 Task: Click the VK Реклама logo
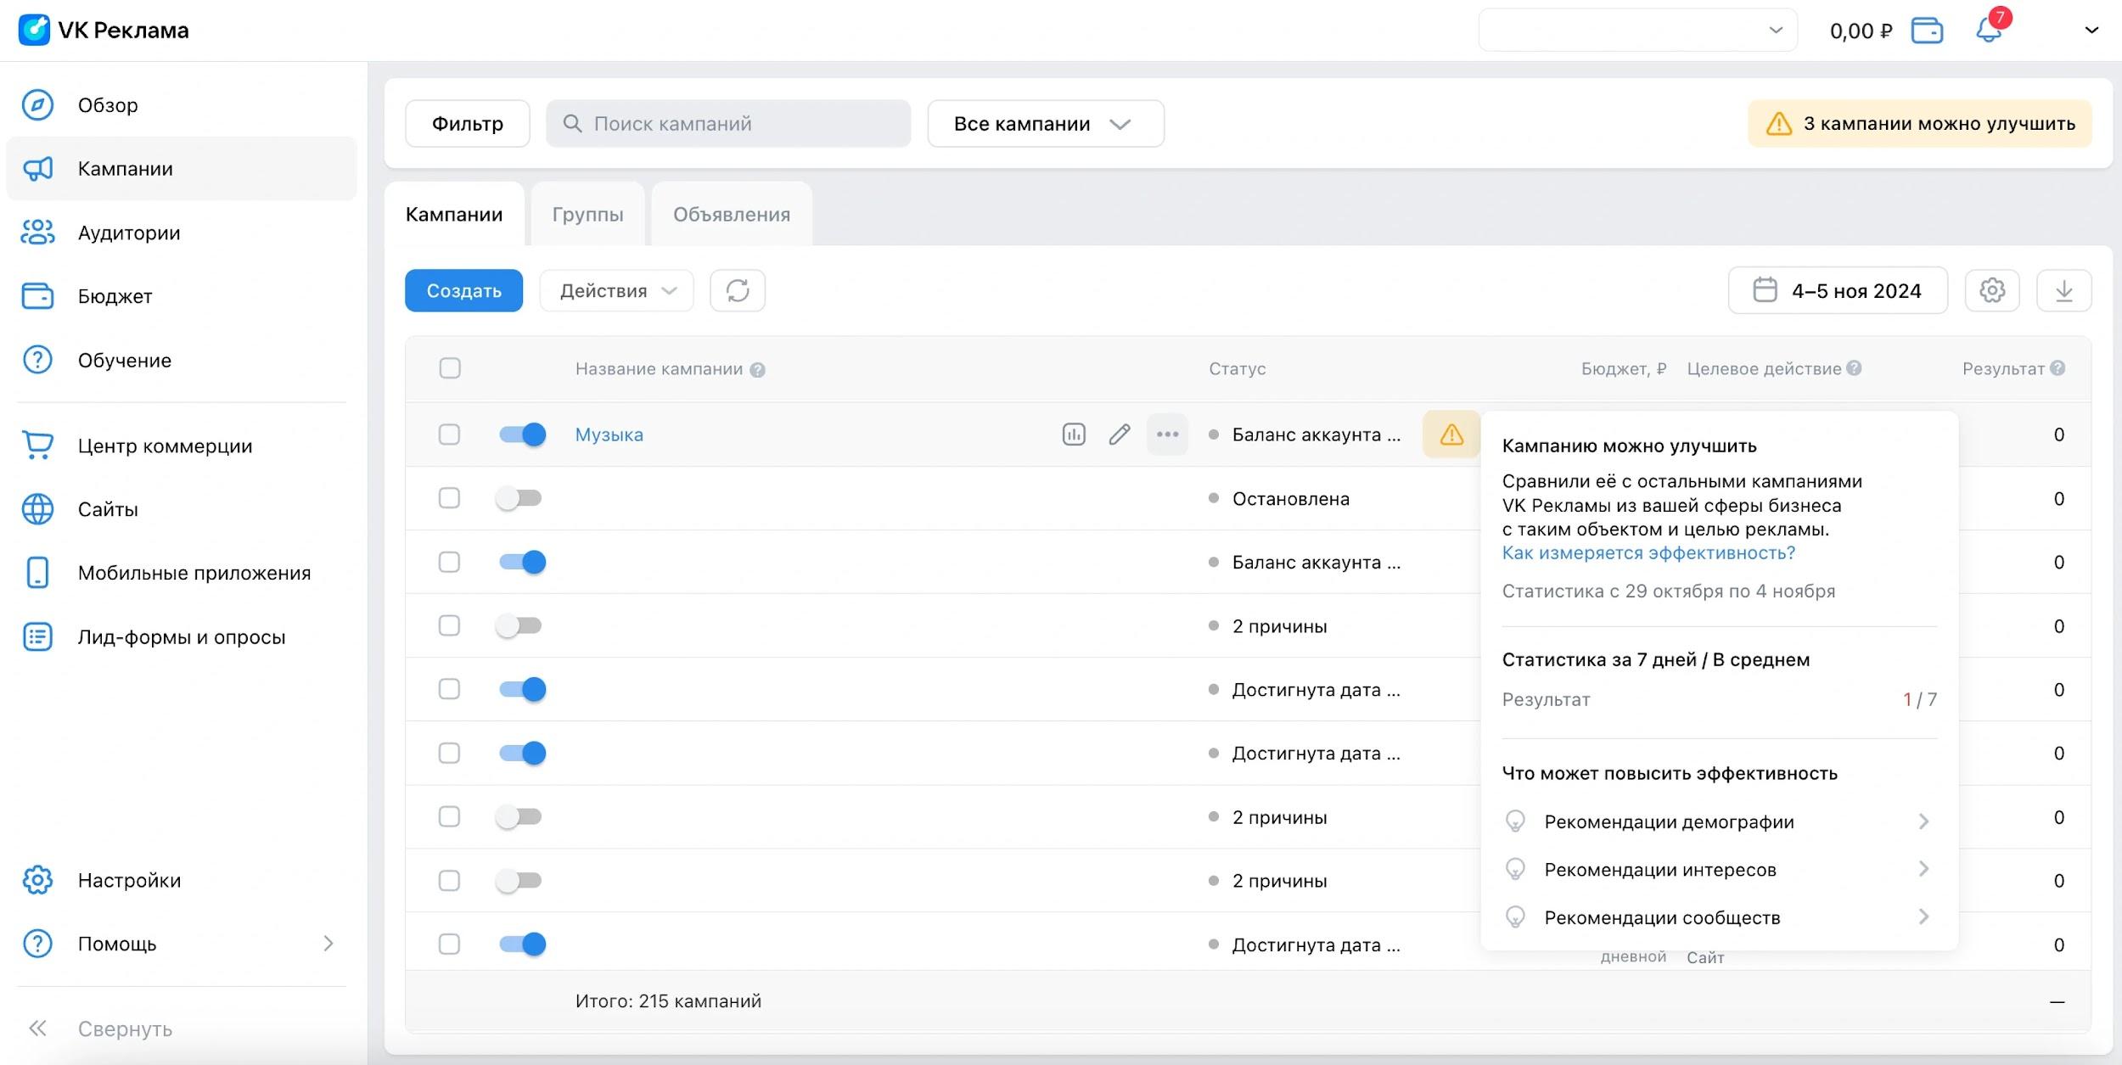click(x=104, y=31)
